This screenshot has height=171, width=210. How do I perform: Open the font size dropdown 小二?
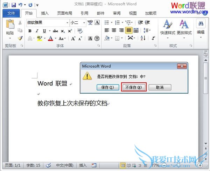(84, 23)
